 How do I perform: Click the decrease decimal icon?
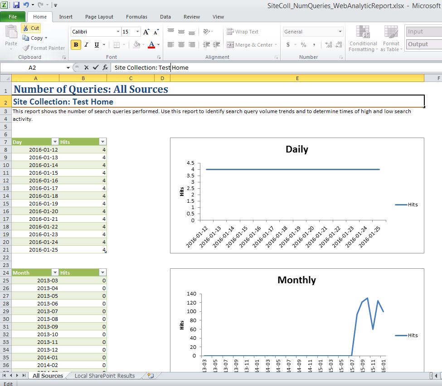[x=339, y=45]
